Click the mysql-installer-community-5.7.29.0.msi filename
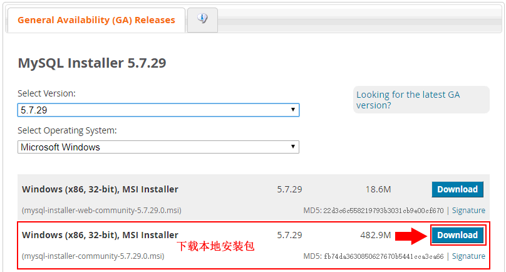 pyautogui.click(x=93, y=256)
